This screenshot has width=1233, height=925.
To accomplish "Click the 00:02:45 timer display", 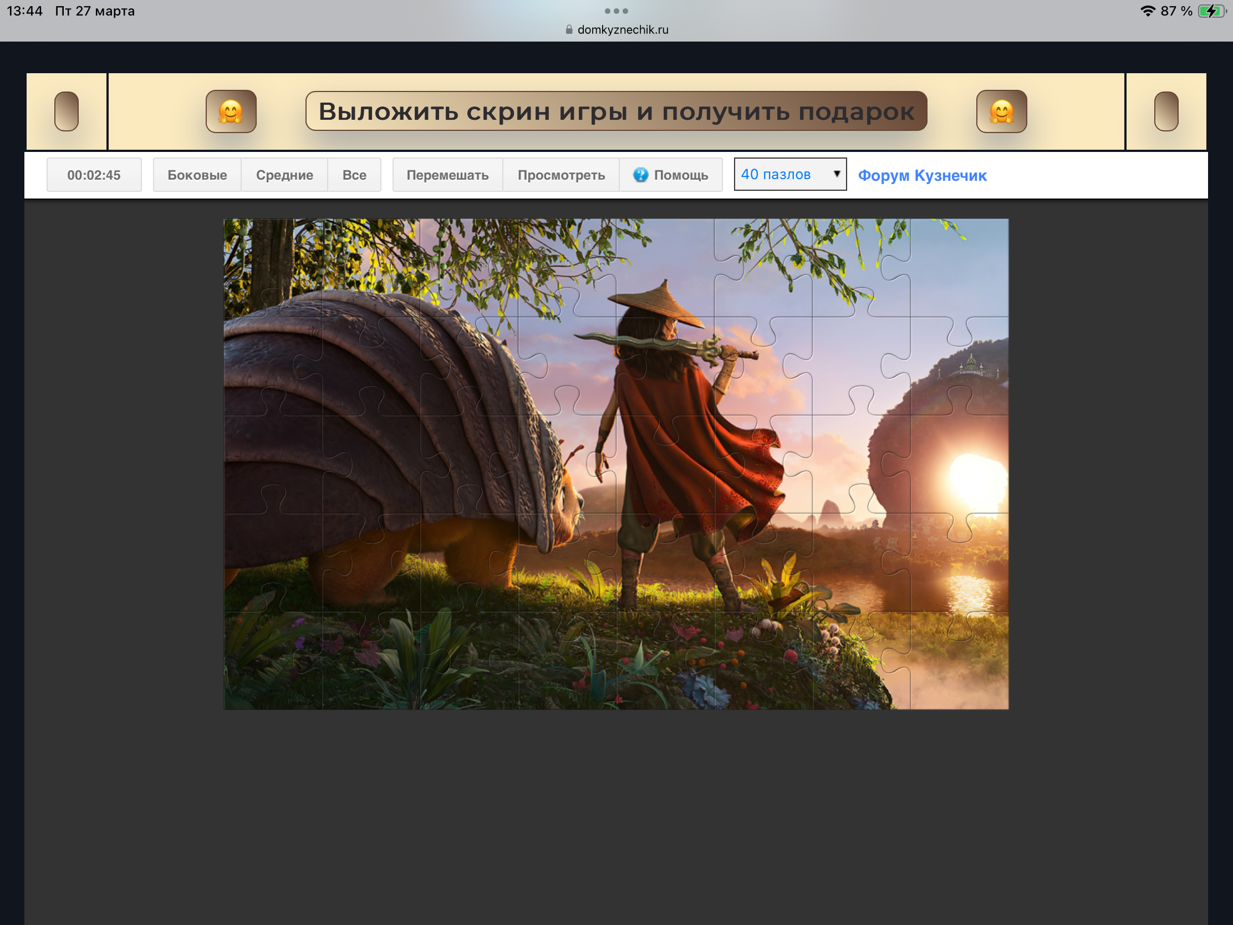I will point(94,175).
